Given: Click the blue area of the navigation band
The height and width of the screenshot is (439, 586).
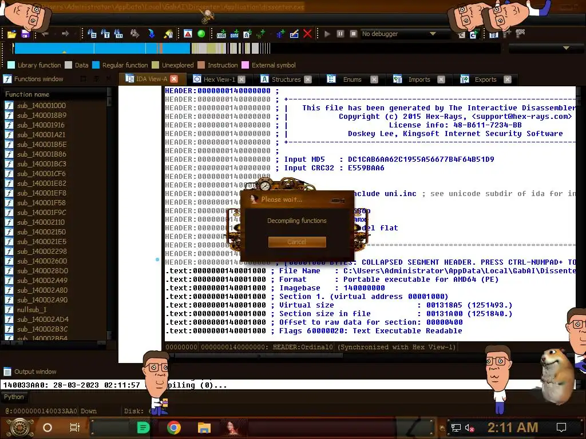Looking at the screenshot, I should [102, 48].
